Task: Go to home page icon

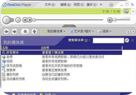Action: 25,31
